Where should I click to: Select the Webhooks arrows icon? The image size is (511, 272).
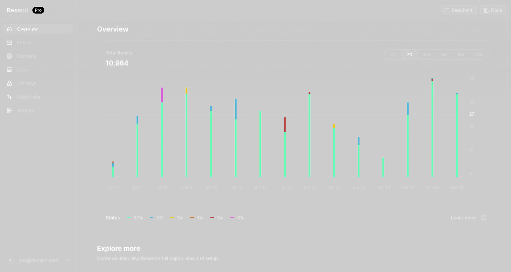tap(9, 97)
